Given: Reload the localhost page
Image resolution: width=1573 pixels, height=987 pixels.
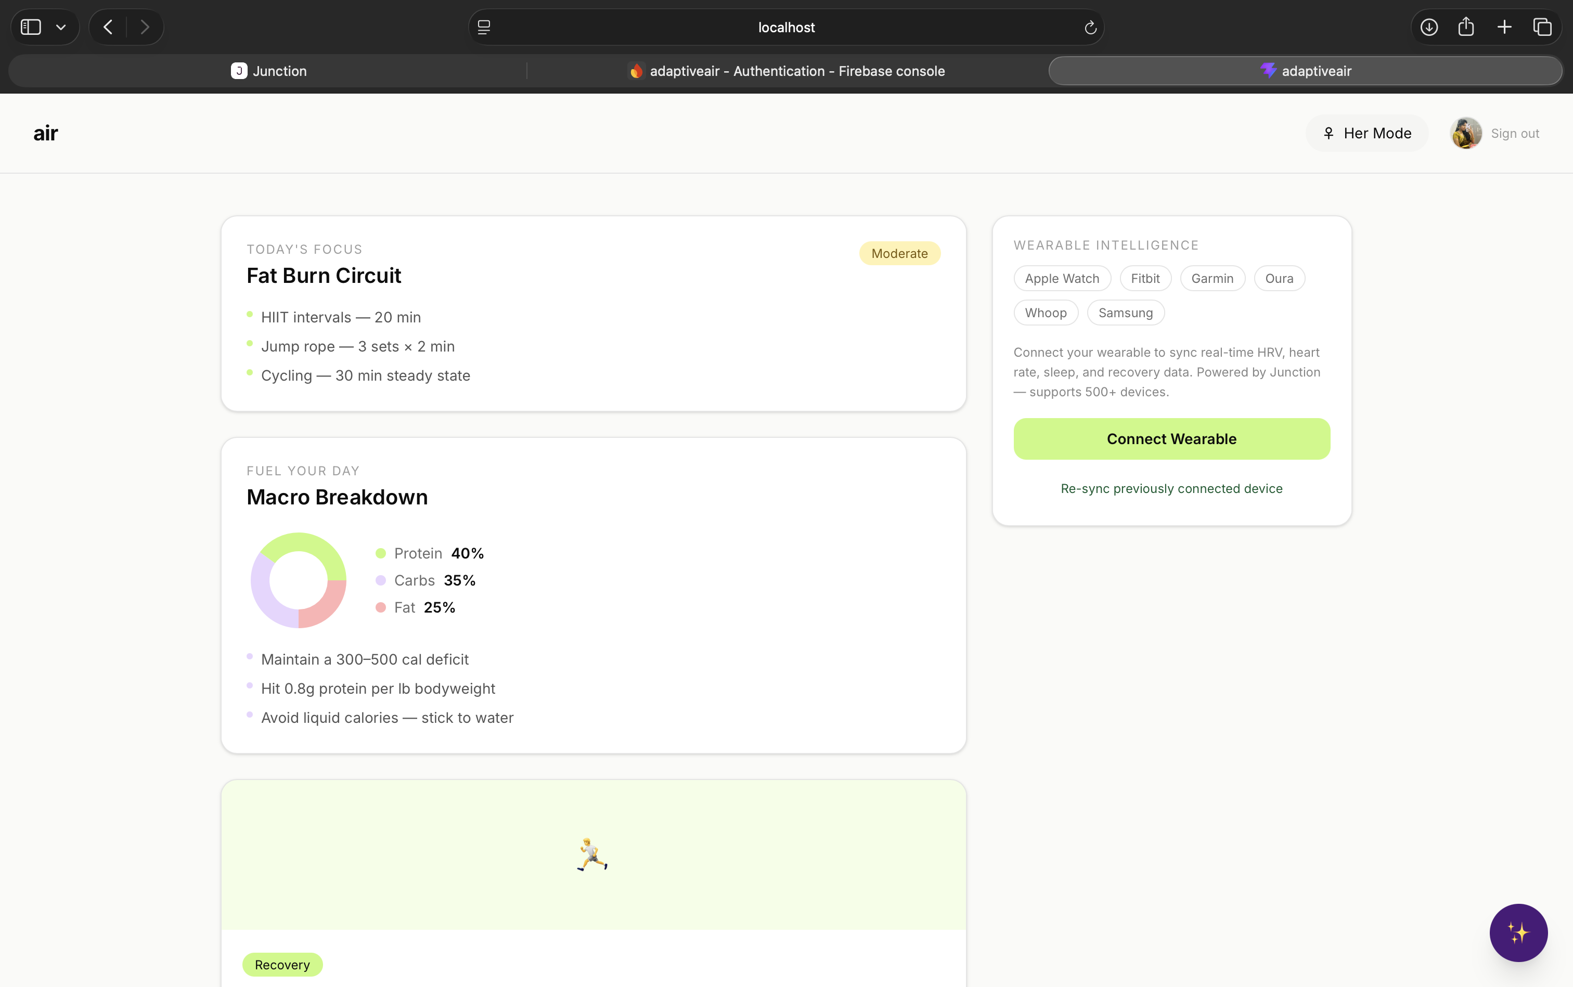Looking at the screenshot, I should 1090,28.
